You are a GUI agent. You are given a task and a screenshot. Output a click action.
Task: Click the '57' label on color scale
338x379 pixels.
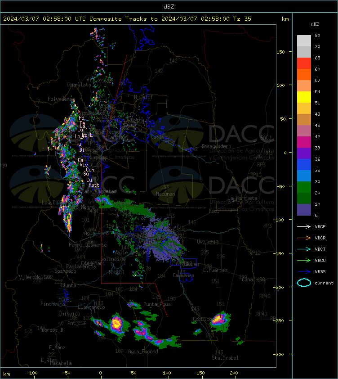point(317,80)
